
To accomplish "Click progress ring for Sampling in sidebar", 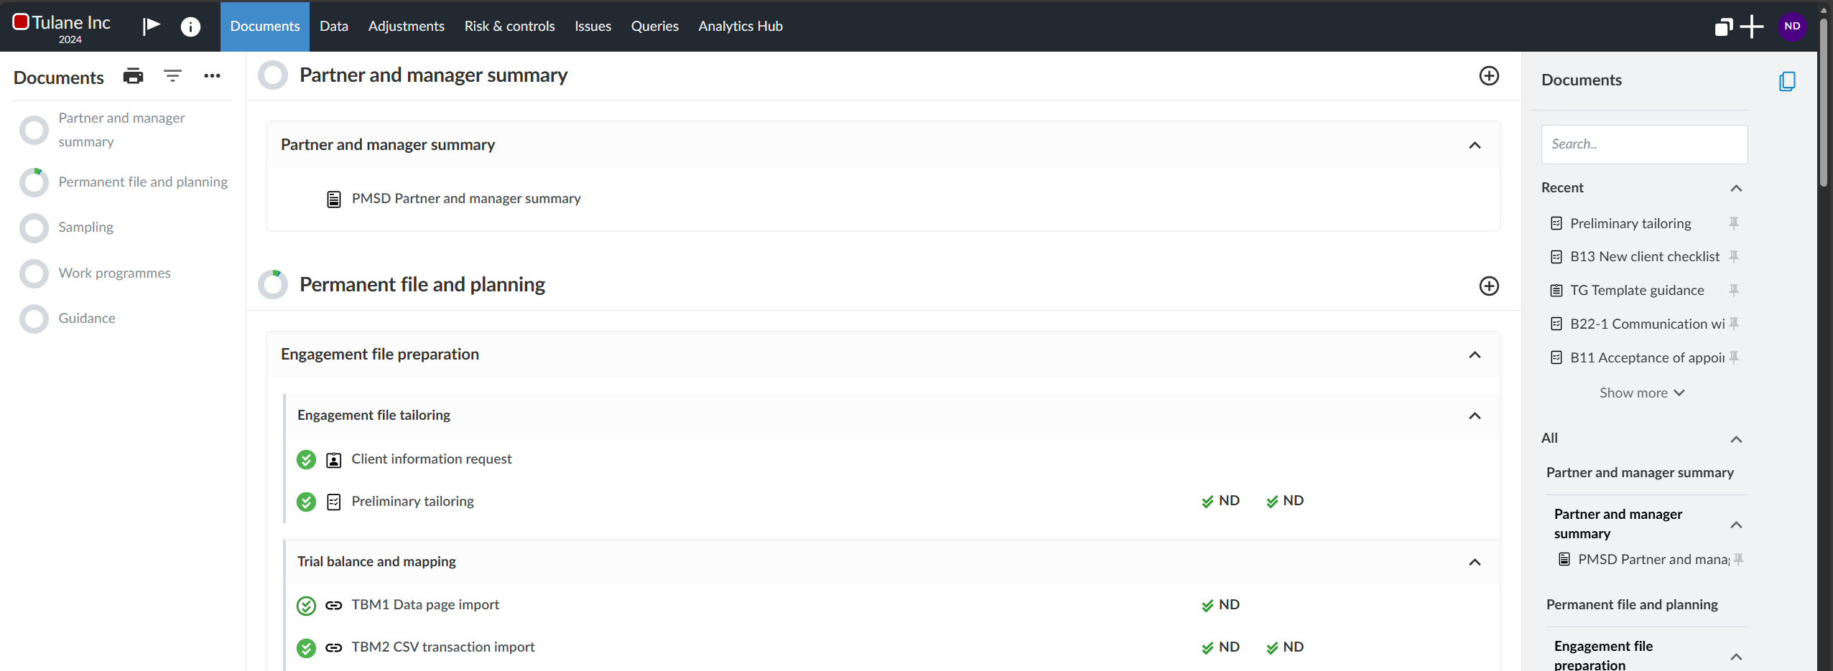I will click(x=34, y=228).
